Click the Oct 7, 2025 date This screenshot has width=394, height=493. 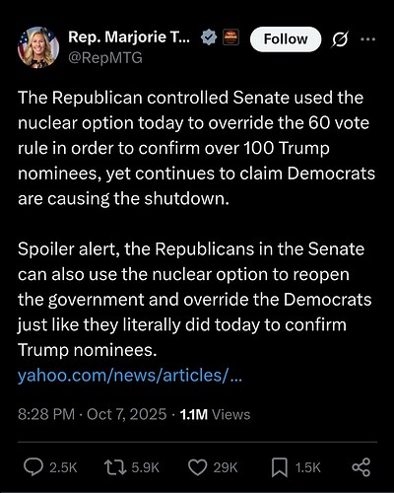coord(127,414)
